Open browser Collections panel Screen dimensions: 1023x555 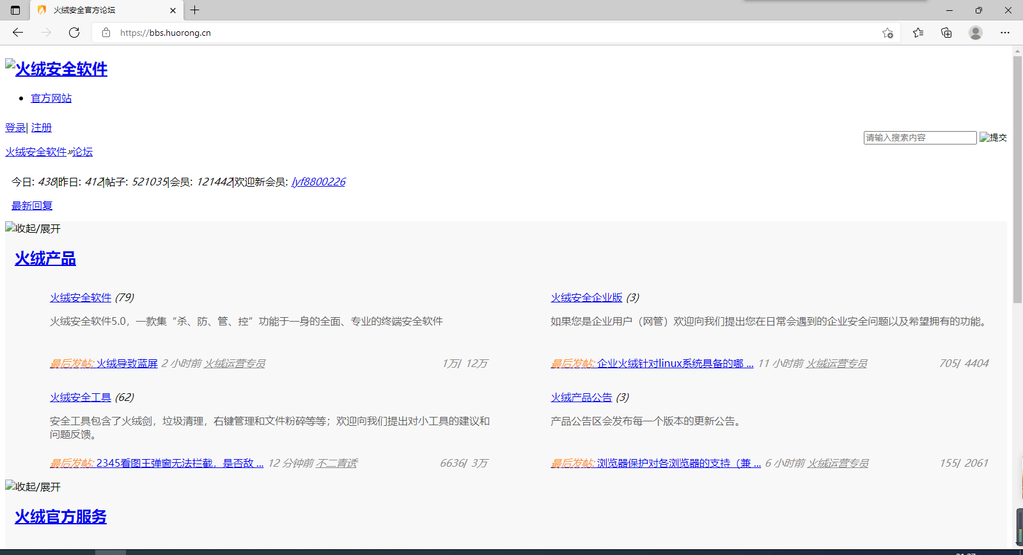point(946,33)
